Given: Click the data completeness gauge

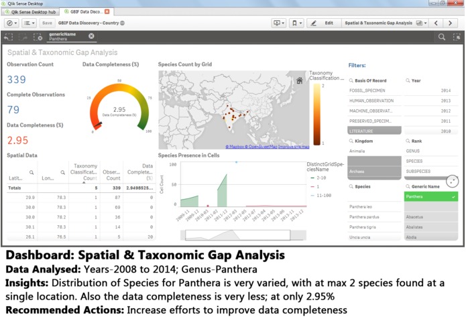Looking at the screenshot, I should (x=119, y=108).
